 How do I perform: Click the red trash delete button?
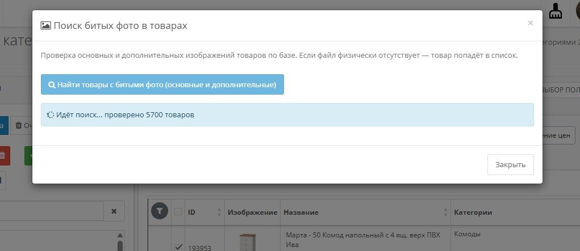point(4,155)
